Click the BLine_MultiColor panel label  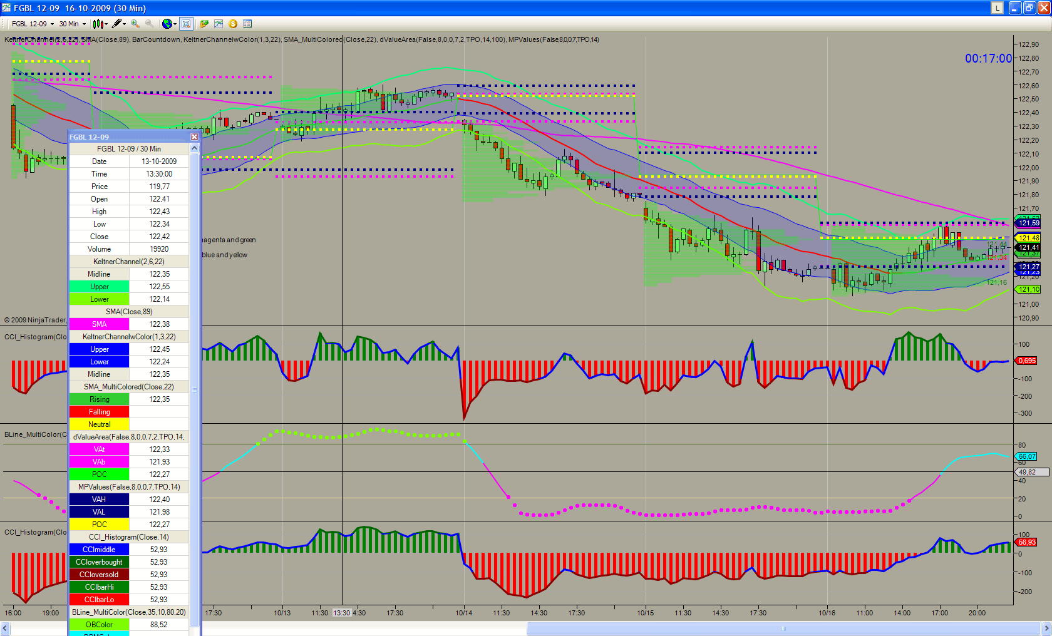pos(35,434)
